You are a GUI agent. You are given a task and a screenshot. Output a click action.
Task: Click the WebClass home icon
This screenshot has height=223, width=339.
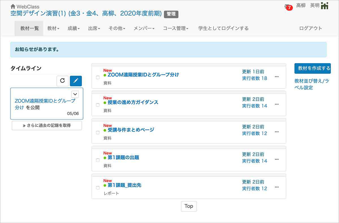pos(13,6)
